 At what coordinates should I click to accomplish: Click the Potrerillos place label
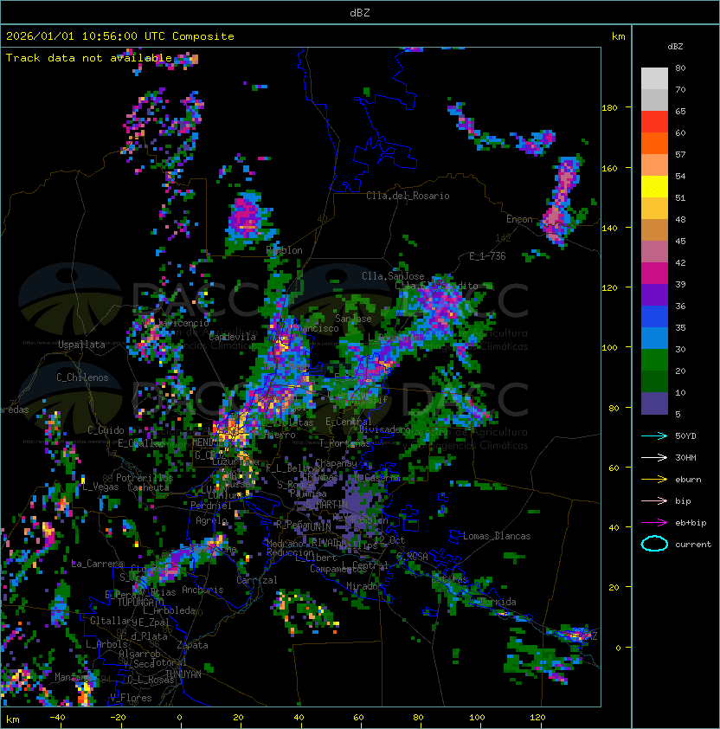click(x=145, y=478)
